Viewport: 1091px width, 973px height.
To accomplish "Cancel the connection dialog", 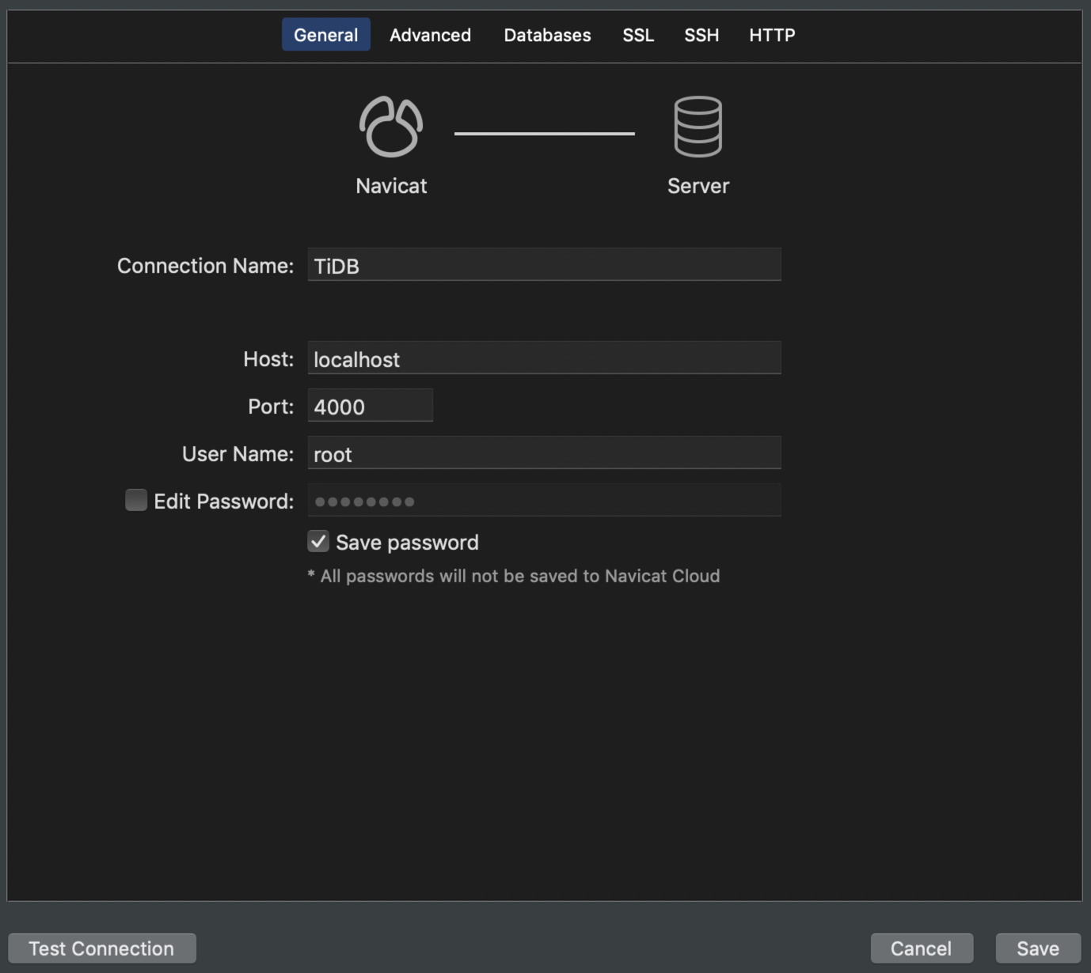I will pyautogui.click(x=922, y=948).
